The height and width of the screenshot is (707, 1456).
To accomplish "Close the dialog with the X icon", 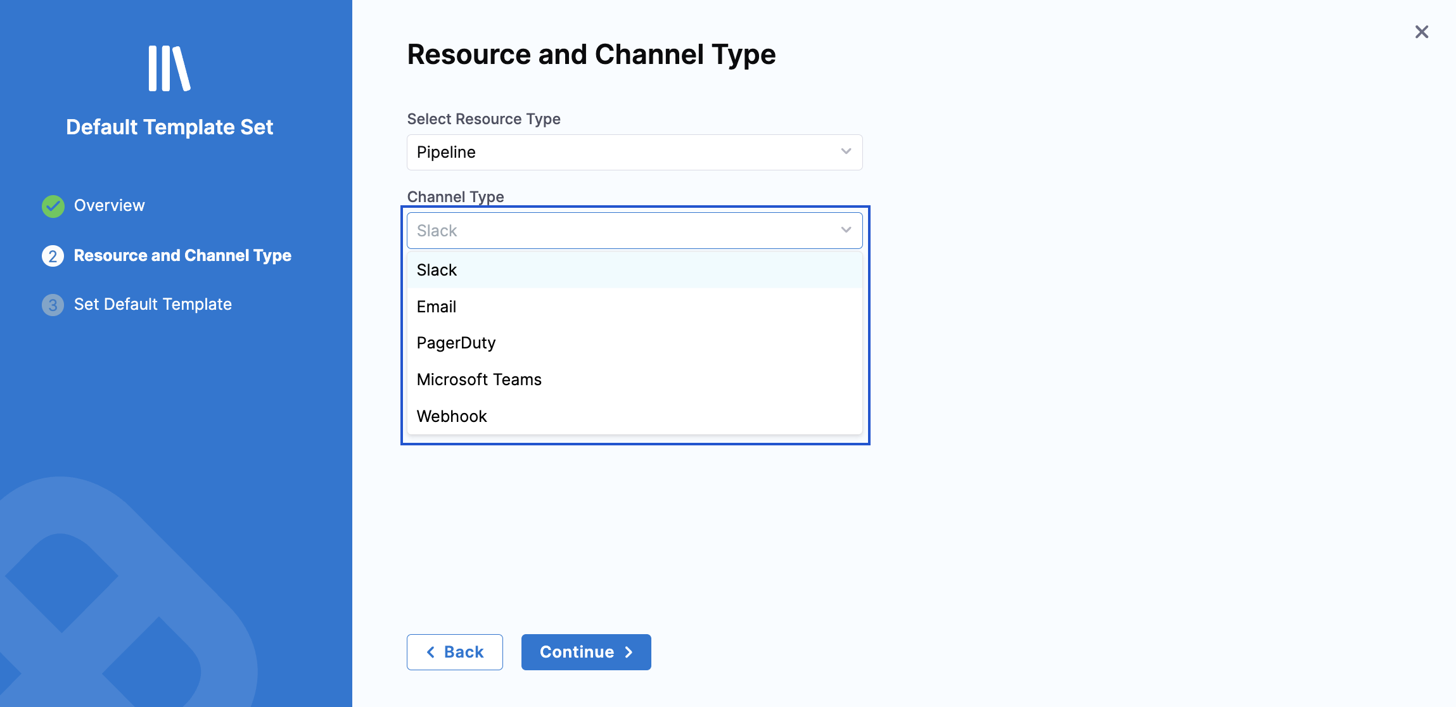I will (1421, 32).
